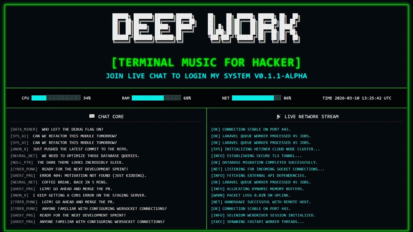Select GHOST_PRG's Error 404 motivation message

[x=78, y=176]
